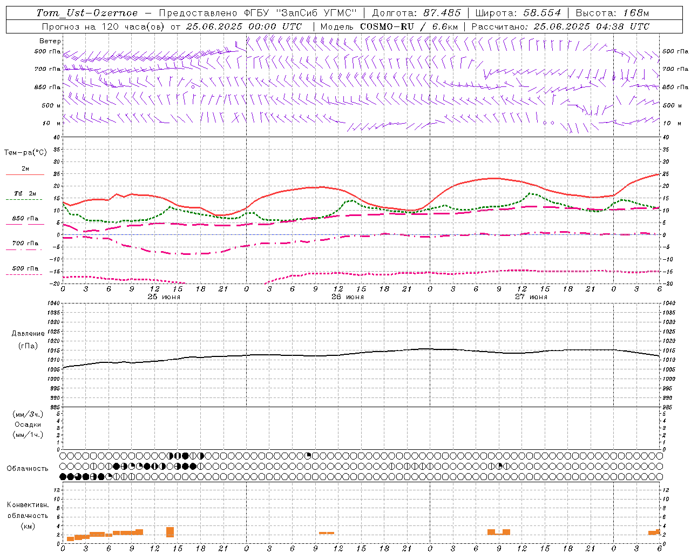The height and width of the screenshot is (553, 691).
Task: Click the 500 м wind level label on left
Action: tap(51, 105)
